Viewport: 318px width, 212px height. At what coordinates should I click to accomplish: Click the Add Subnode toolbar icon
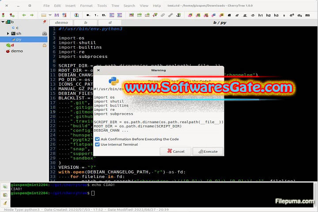tap(12, 15)
